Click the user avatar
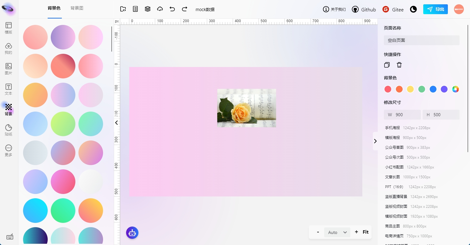470x245 pixels. click(459, 9)
